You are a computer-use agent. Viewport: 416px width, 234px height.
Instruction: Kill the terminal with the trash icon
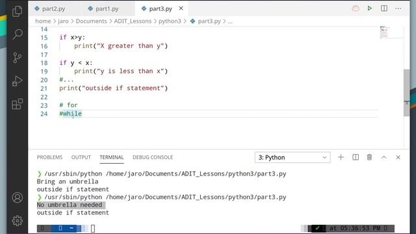[x=369, y=157]
